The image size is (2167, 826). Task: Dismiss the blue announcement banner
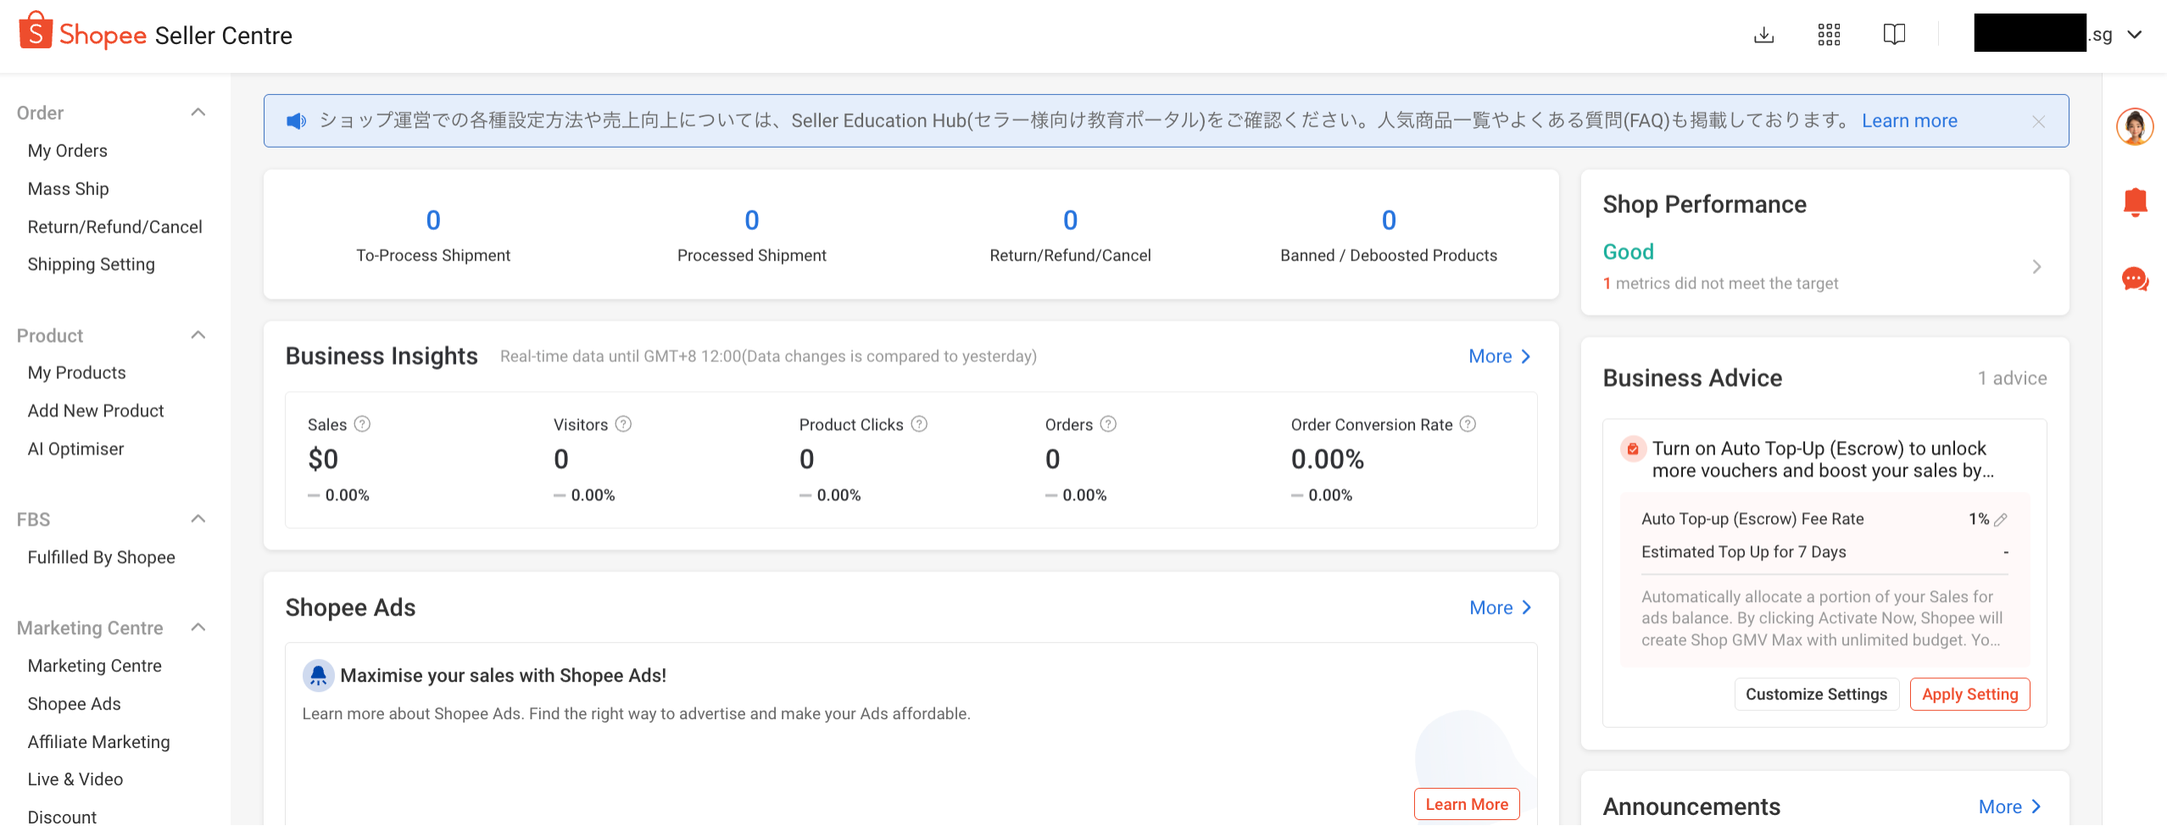coord(2038,122)
